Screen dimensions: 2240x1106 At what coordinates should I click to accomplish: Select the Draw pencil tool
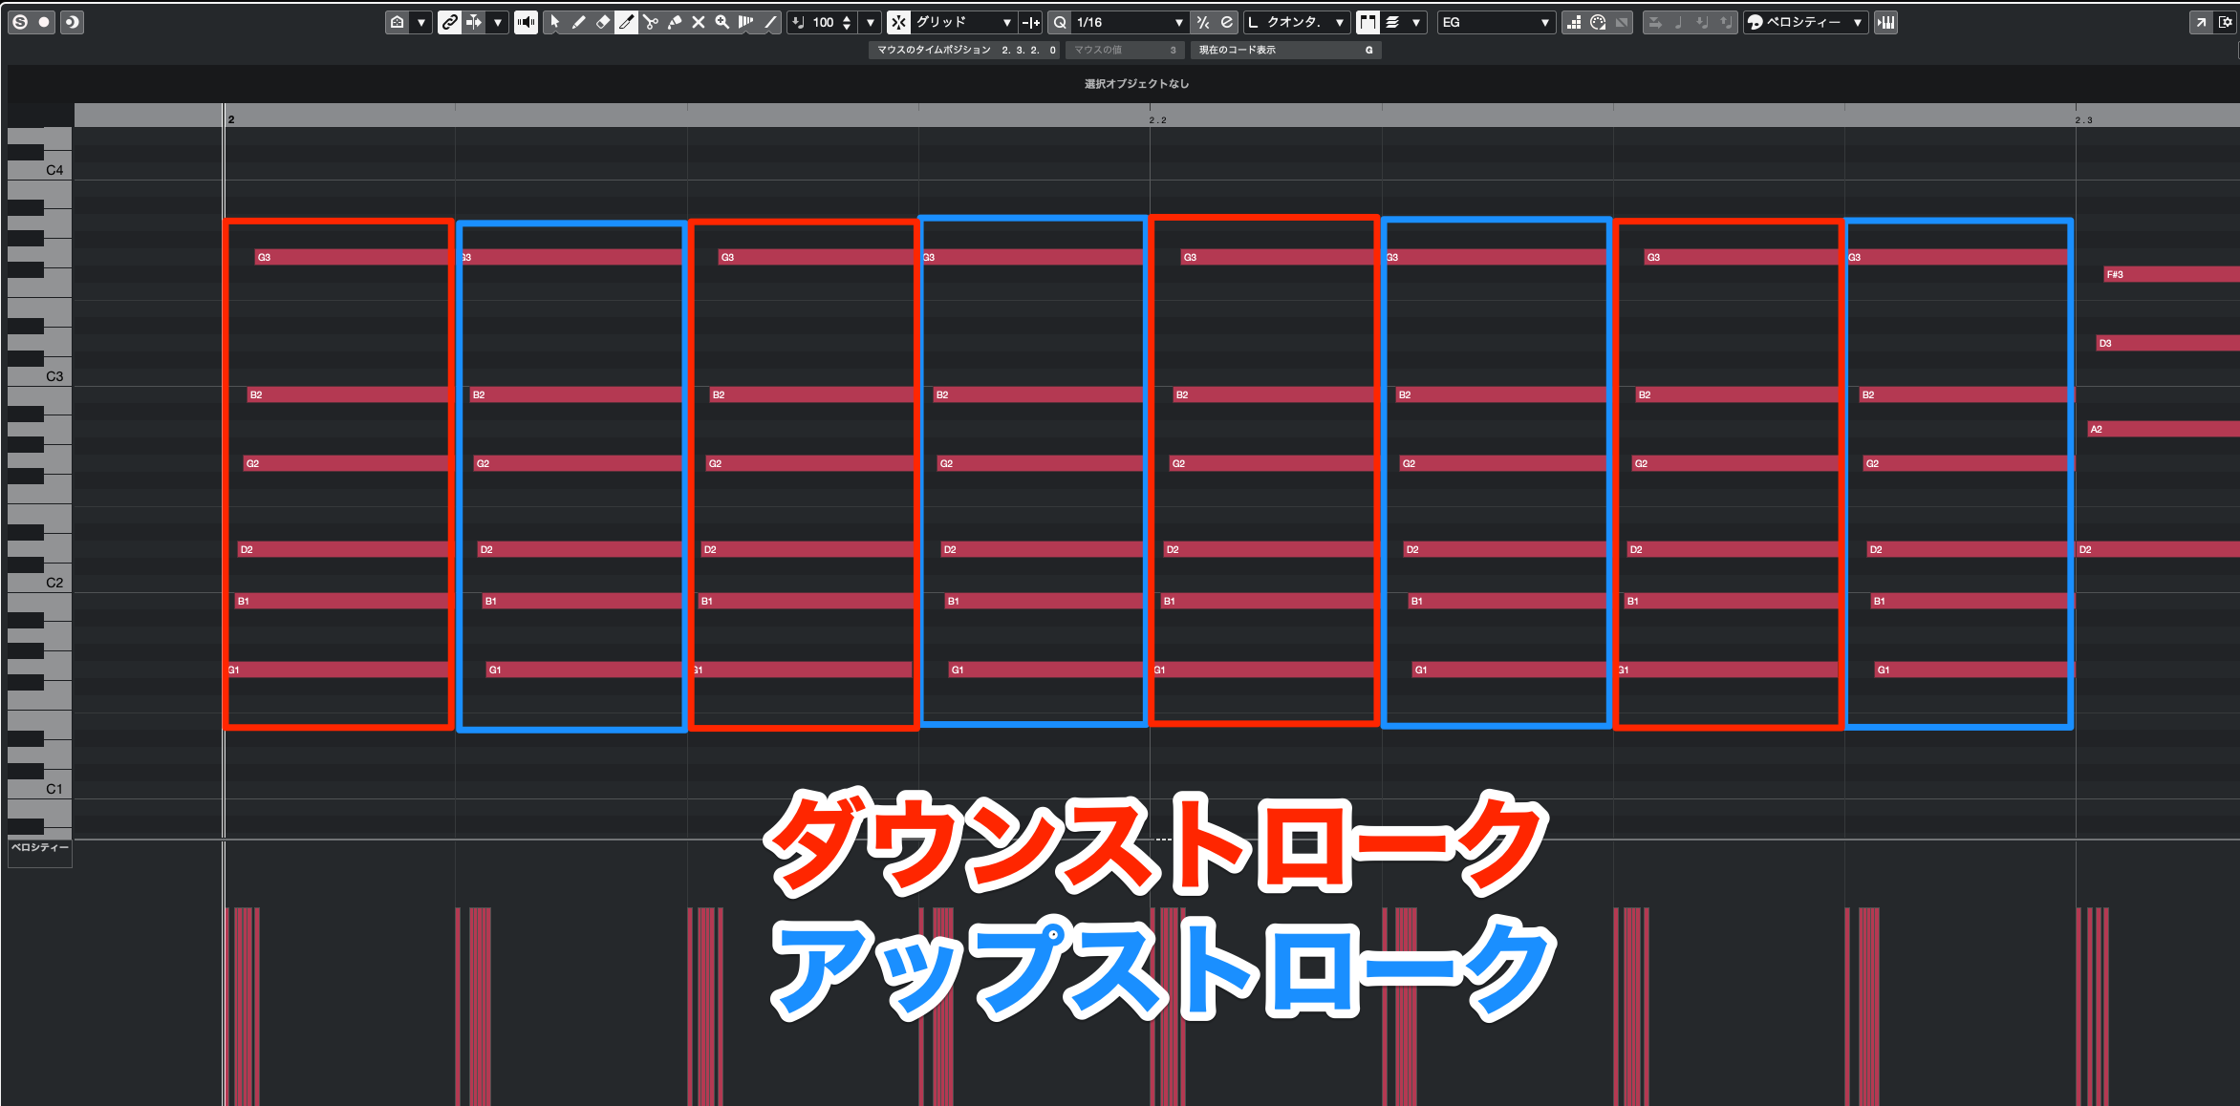pyautogui.click(x=578, y=22)
